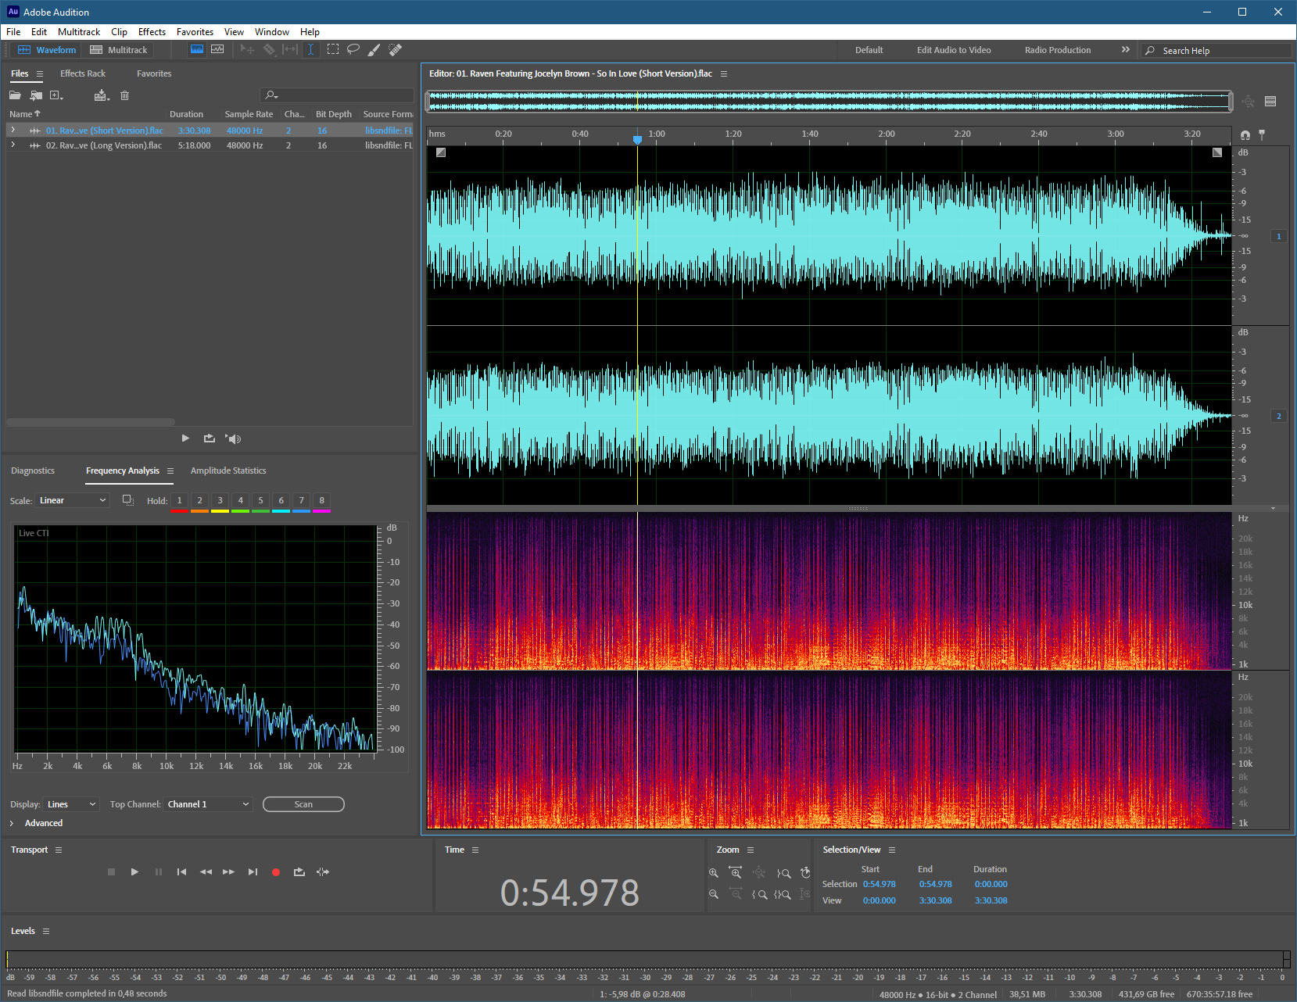
Task: Open the Files panel hamburger menu
Action: [40, 73]
